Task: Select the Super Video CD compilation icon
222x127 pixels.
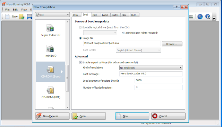Action: click(50, 28)
